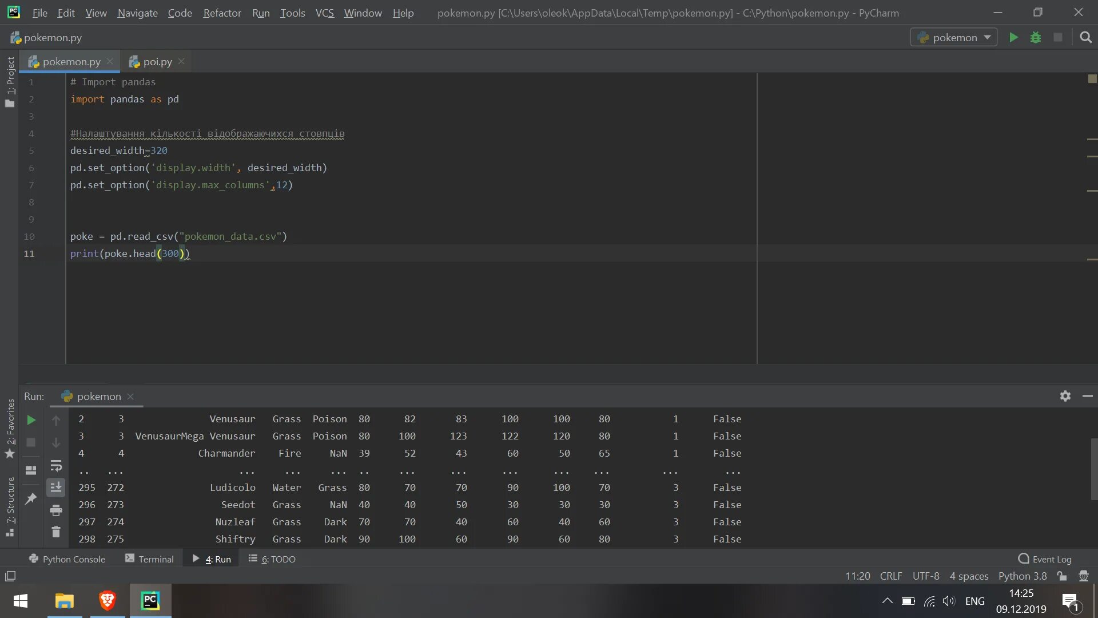Toggle tool window bars icon in the status bar
The height and width of the screenshot is (618, 1098).
point(10,576)
